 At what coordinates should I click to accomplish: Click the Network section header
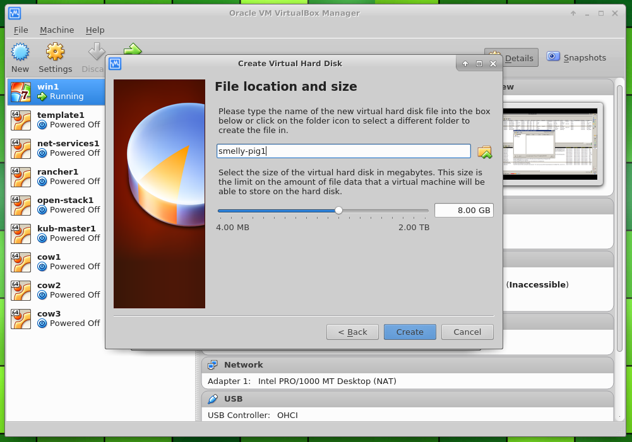(x=407, y=364)
